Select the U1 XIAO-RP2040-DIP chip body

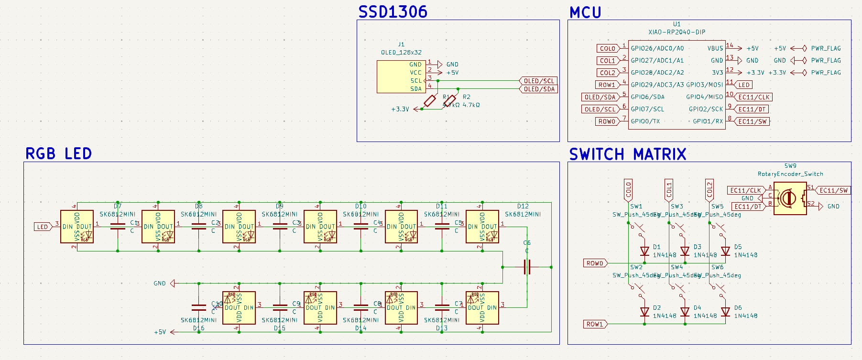click(x=677, y=85)
